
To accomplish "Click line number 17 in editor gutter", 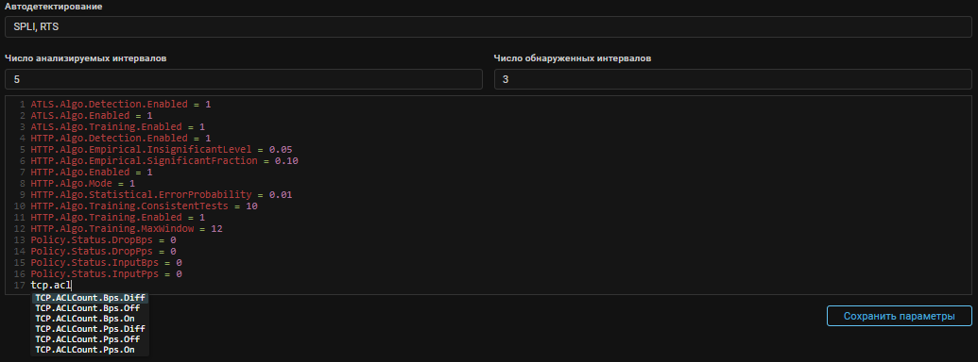I will tap(21, 285).
